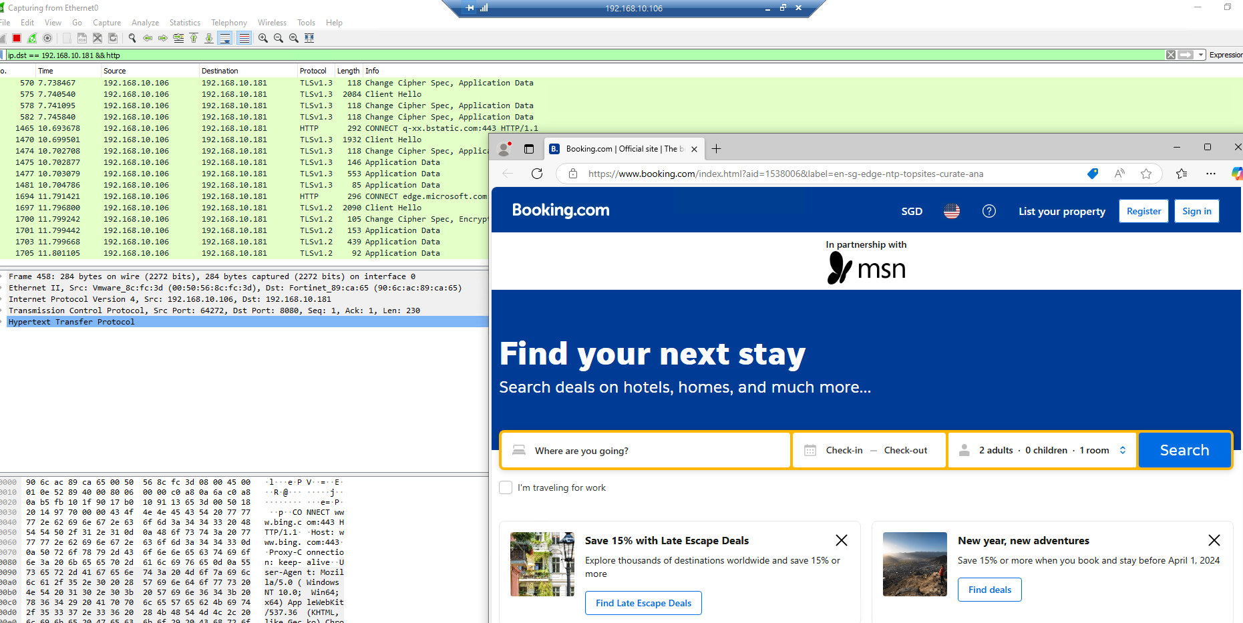Image resolution: width=1243 pixels, height=623 pixels.
Task: Open the Wireless menu
Action: point(272,23)
